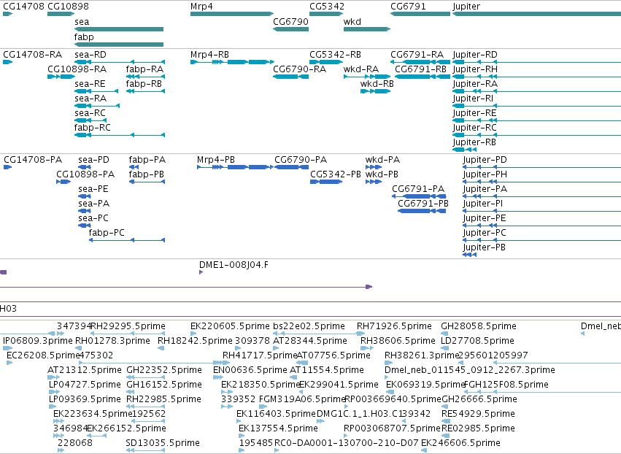Select protein fabp-PB

(147, 182)
